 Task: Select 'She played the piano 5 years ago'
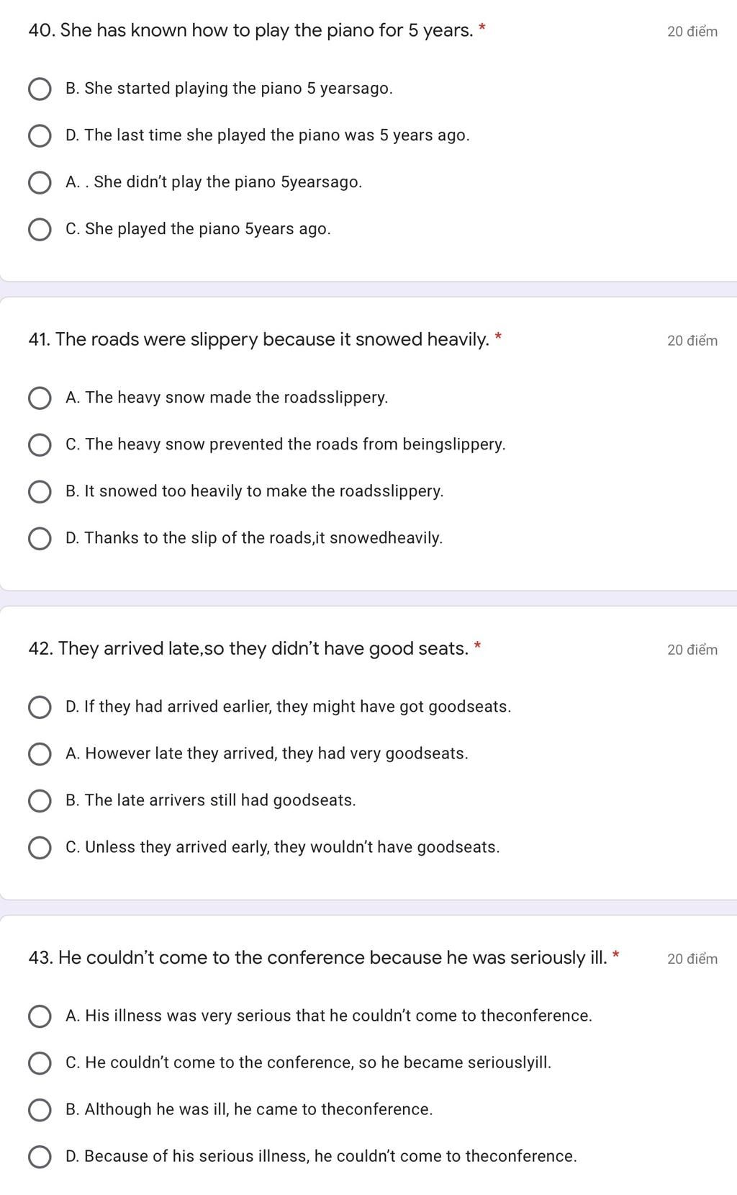tap(39, 230)
